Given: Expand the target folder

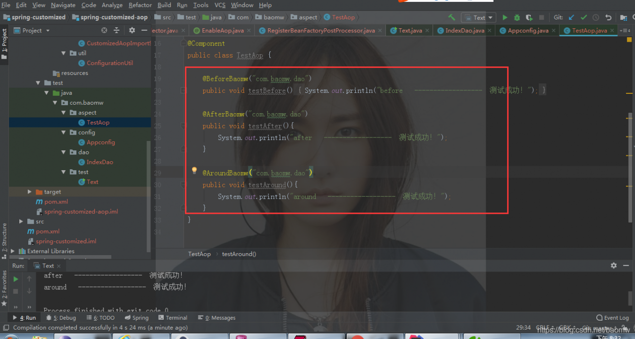Looking at the screenshot, I should click(30, 192).
